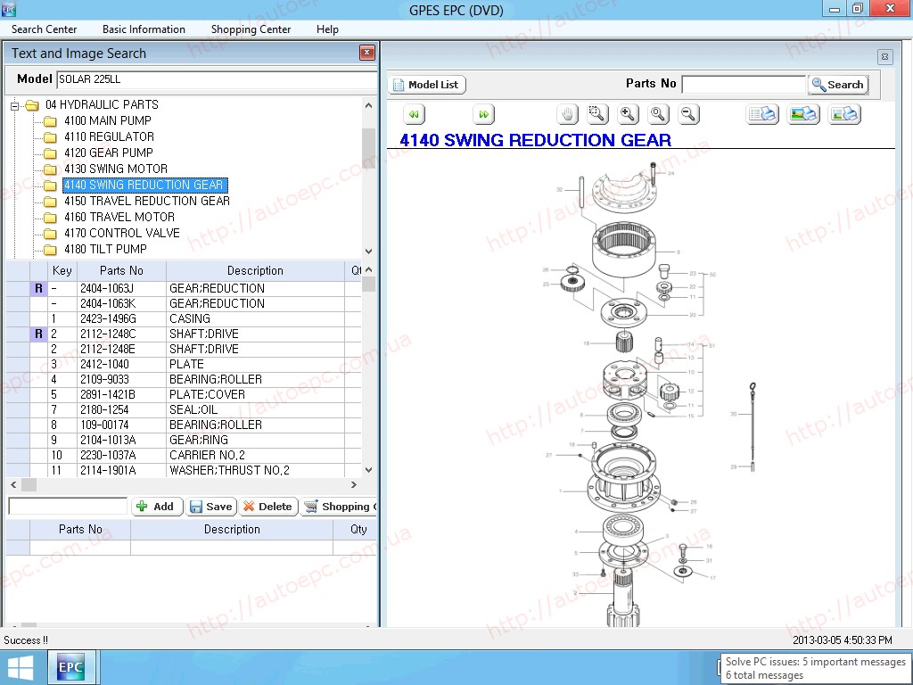Collapse the 04 HYDRAULIC PARTS tree node
The height and width of the screenshot is (685, 913).
[x=14, y=105]
